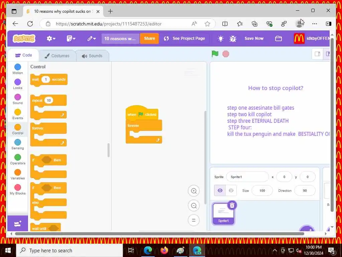342x257 pixels.
Task: Open the Settings gear menu
Action: (x=51, y=39)
